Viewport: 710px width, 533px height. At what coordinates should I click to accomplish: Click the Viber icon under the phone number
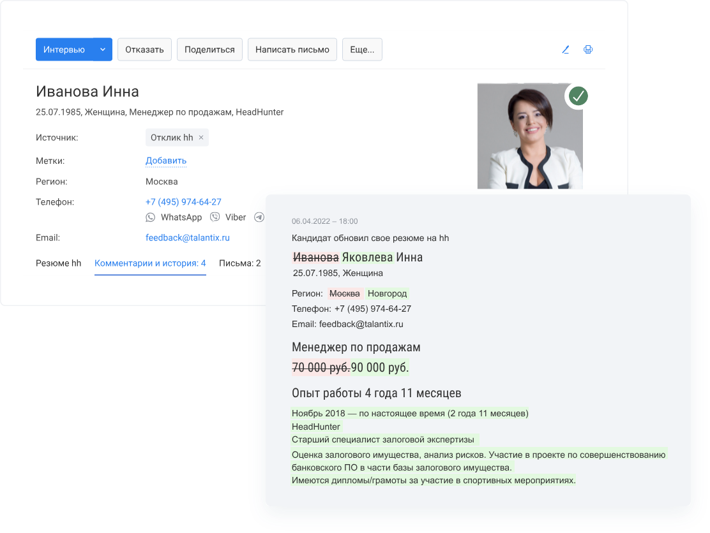coord(215,217)
